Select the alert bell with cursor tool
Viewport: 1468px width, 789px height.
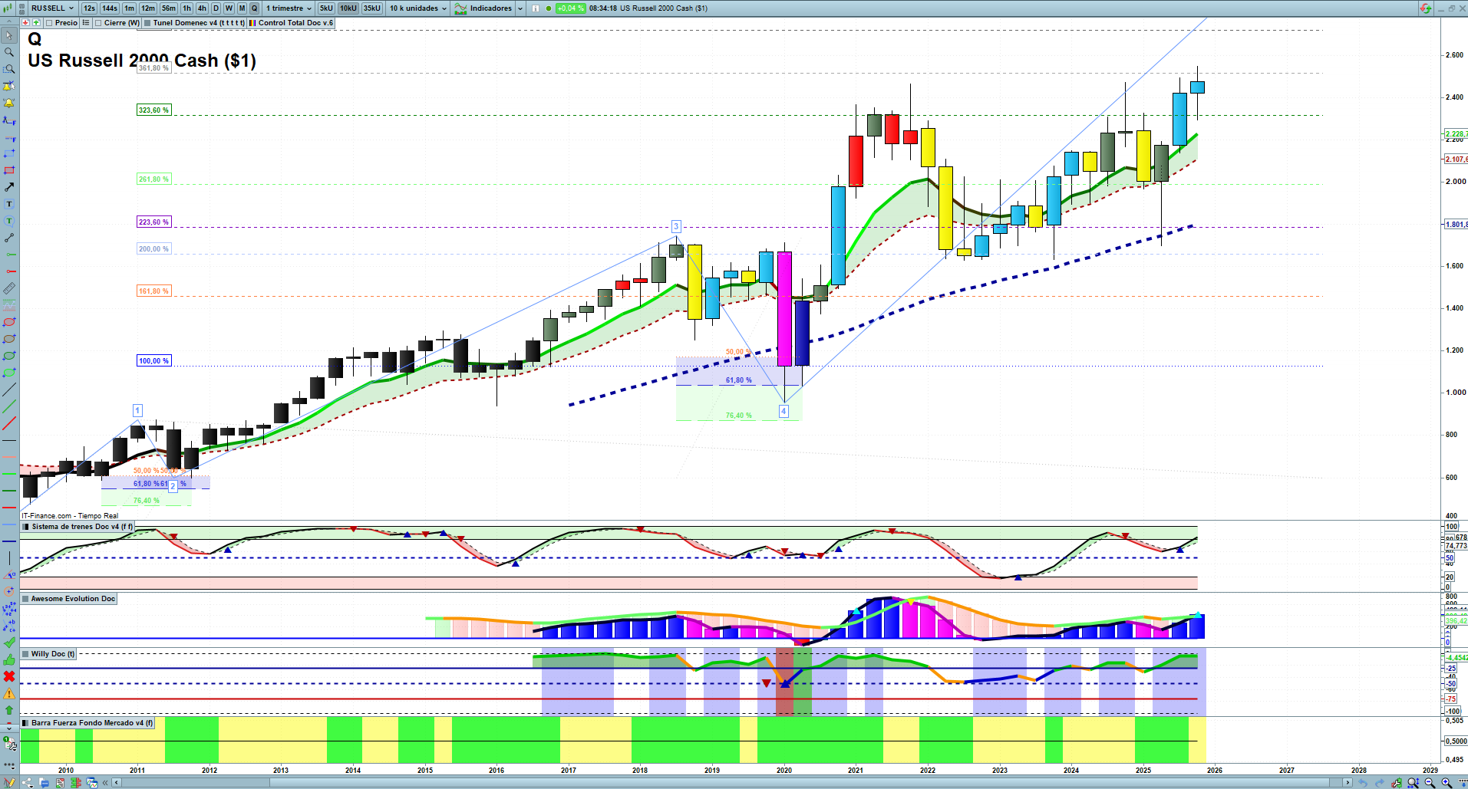tap(9, 86)
